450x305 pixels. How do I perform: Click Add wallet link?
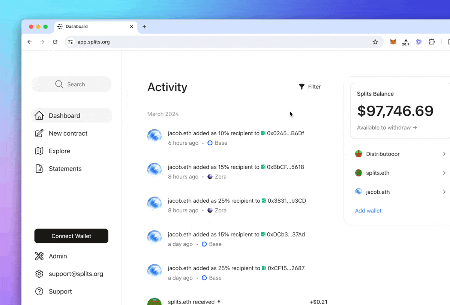(368, 211)
